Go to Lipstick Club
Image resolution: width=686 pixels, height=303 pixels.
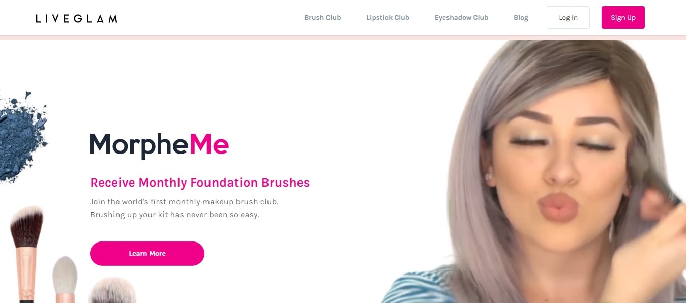click(x=387, y=17)
